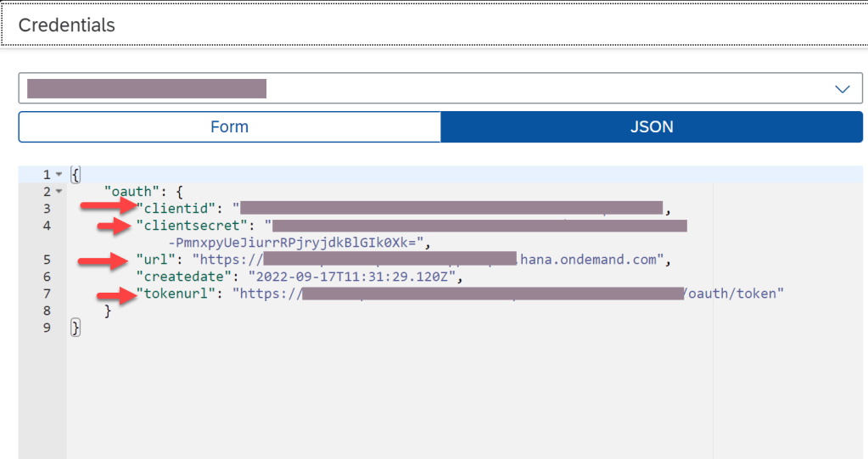This screenshot has width=868, height=459.
Task: Click the Credentials section header
Action: [67, 25]
